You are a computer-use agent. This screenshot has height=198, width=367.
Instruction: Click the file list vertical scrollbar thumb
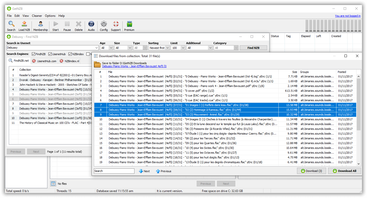(x=358, y=104)
